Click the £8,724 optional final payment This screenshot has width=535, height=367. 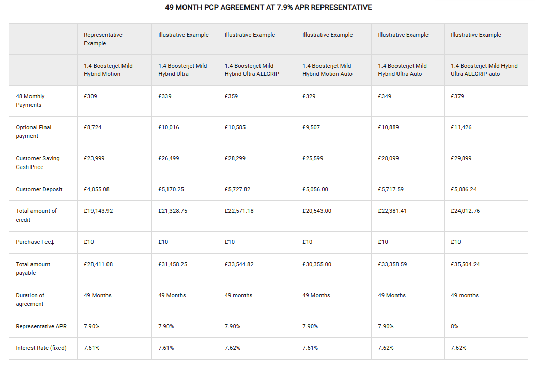click(93, 128)
